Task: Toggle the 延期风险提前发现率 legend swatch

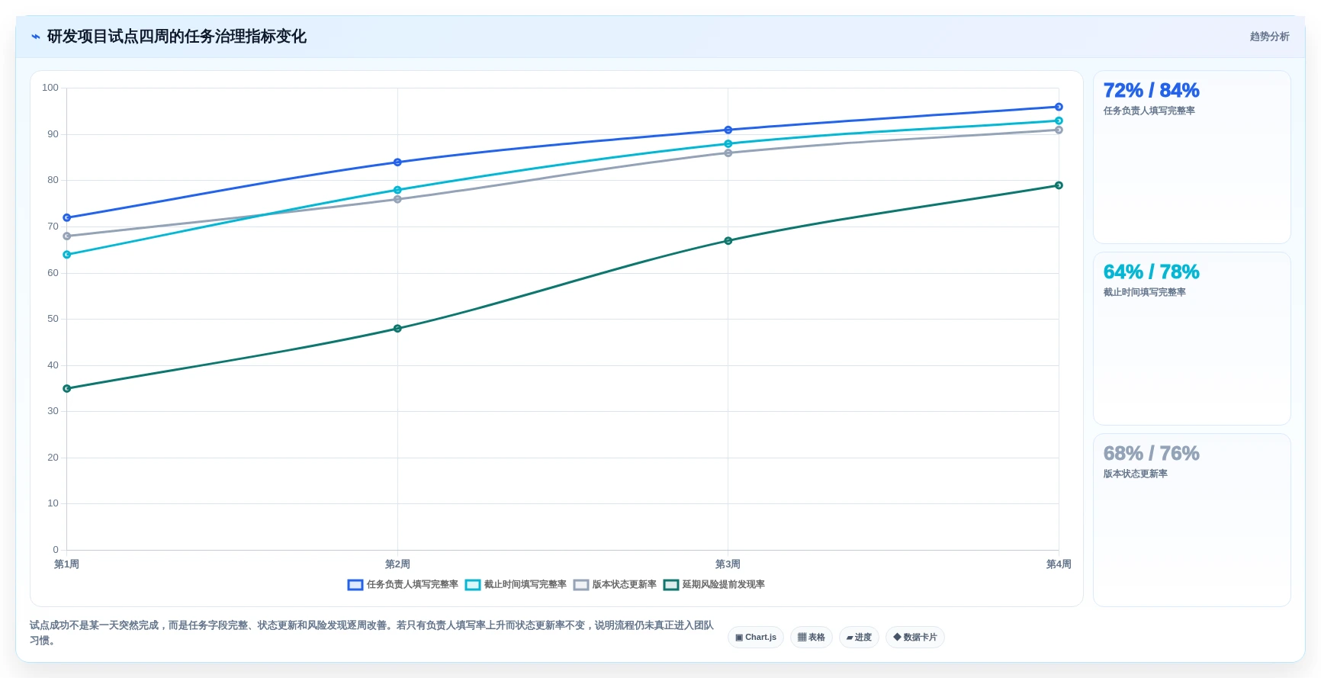Action: (x=670, y=585)
